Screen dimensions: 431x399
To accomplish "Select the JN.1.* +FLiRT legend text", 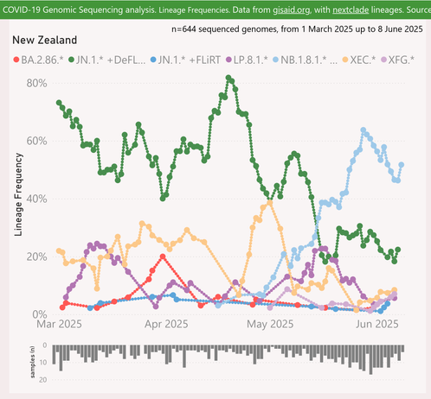I will point(190,60).
